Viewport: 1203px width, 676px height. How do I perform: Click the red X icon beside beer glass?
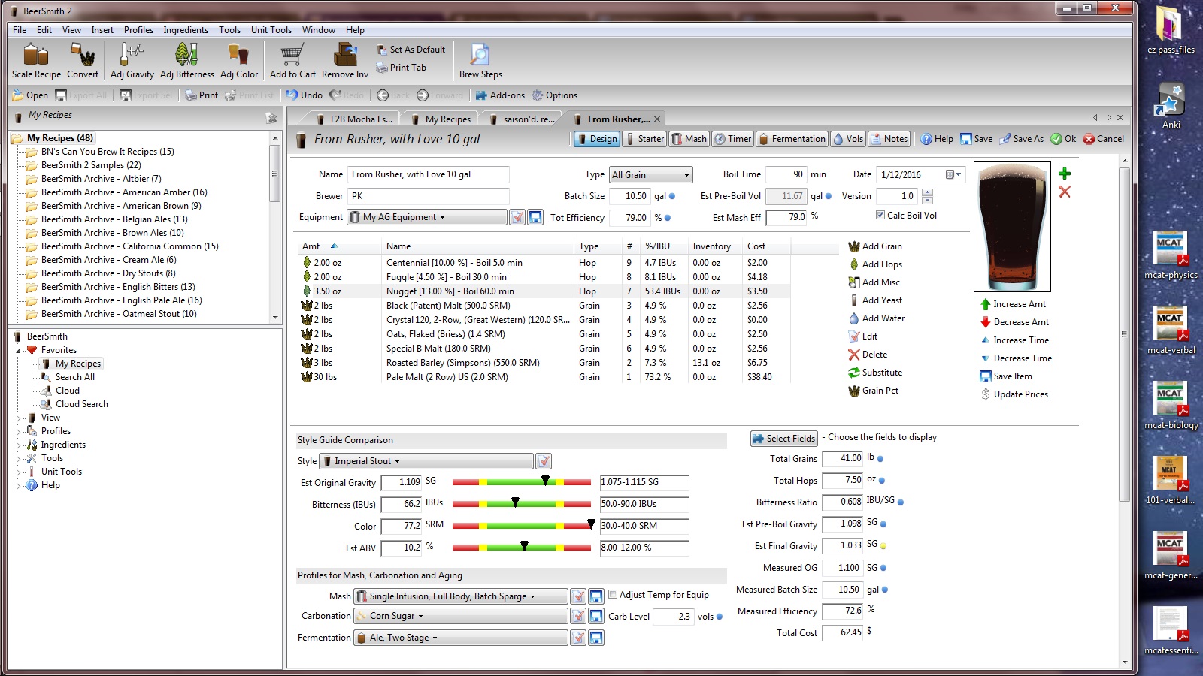[x=1065, y=192]
